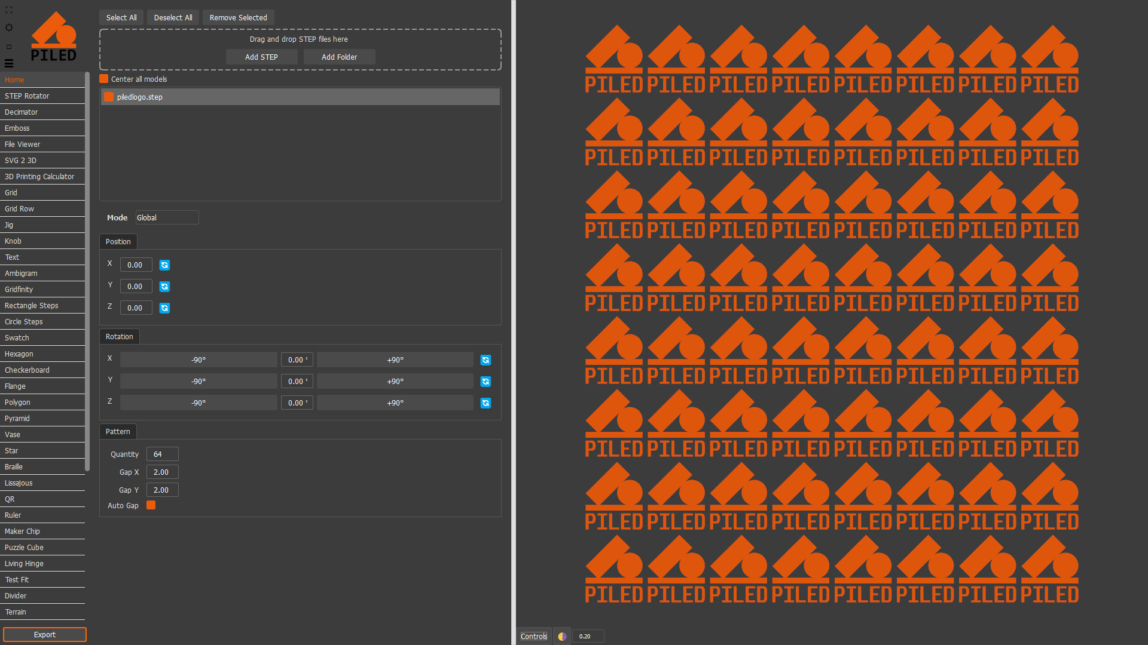Viewport: 1148px width, 645px height.
Task: Open the settings gear icon in sidebar
Action: coord(8,27)
